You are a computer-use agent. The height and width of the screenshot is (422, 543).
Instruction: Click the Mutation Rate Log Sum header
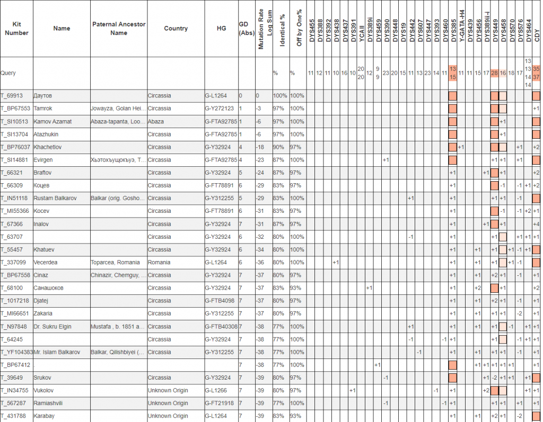[264, 29]
